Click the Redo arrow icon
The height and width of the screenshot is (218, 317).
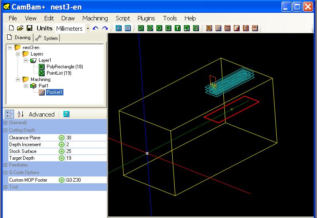[x=105, y=28]
